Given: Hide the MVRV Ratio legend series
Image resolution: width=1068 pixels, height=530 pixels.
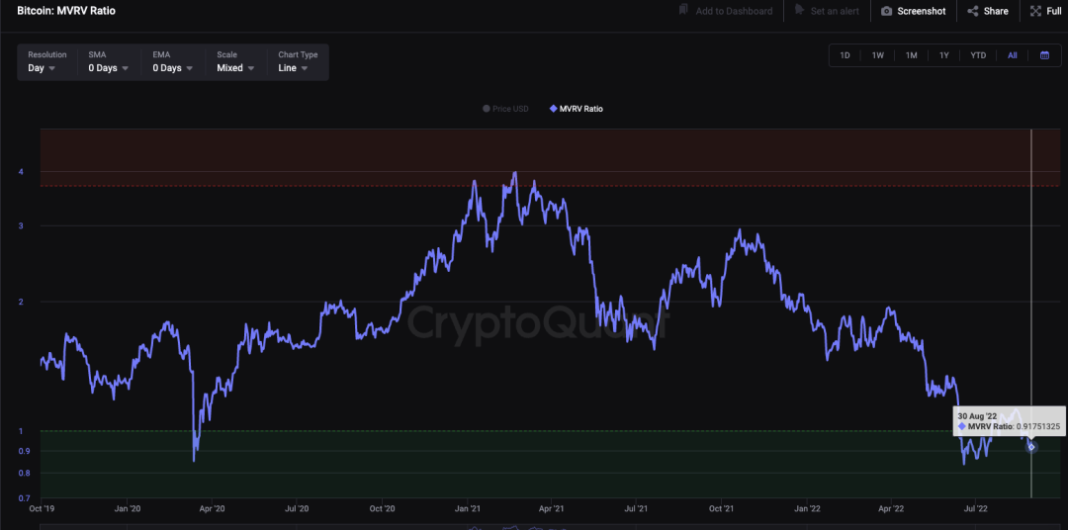Looking at the screenshot, I should pyautogui.click(x=576, y=109).
